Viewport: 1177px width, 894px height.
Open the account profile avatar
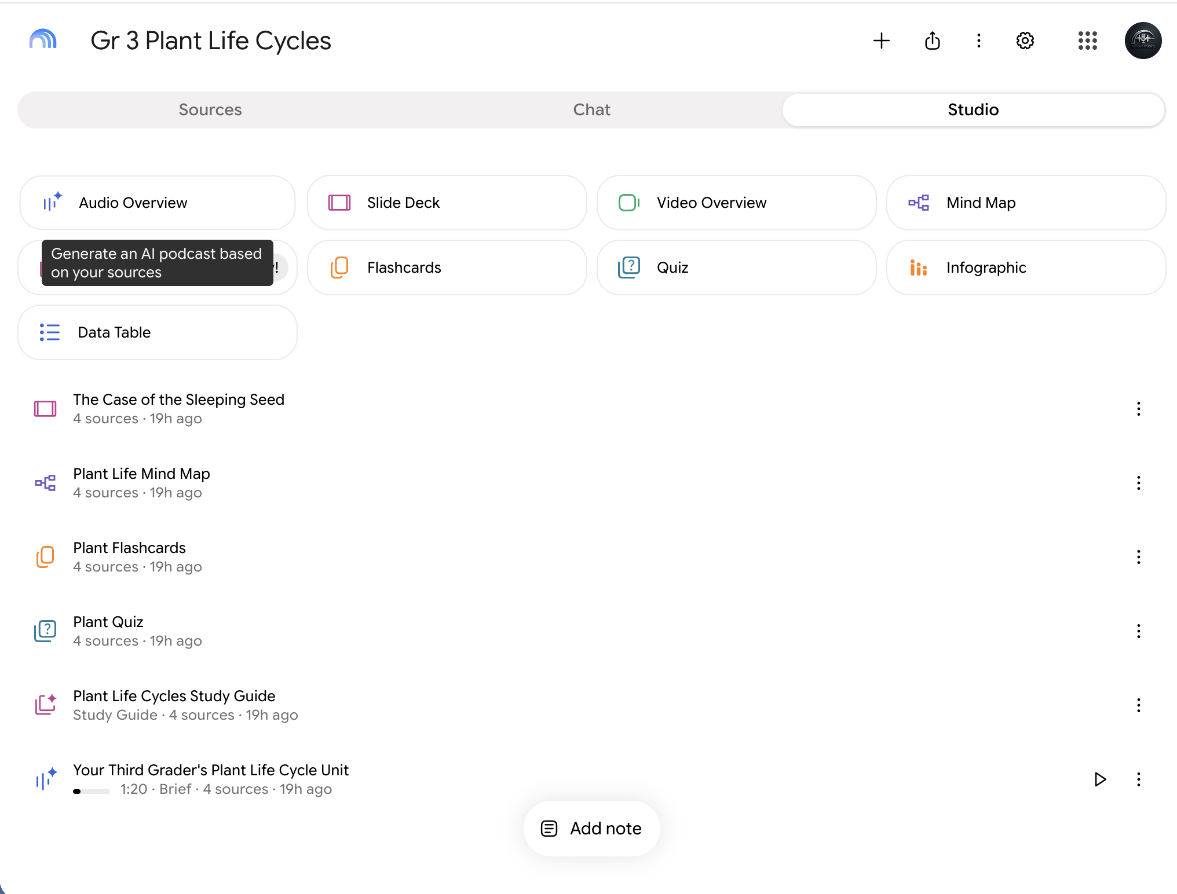(x=1143, y=41)
